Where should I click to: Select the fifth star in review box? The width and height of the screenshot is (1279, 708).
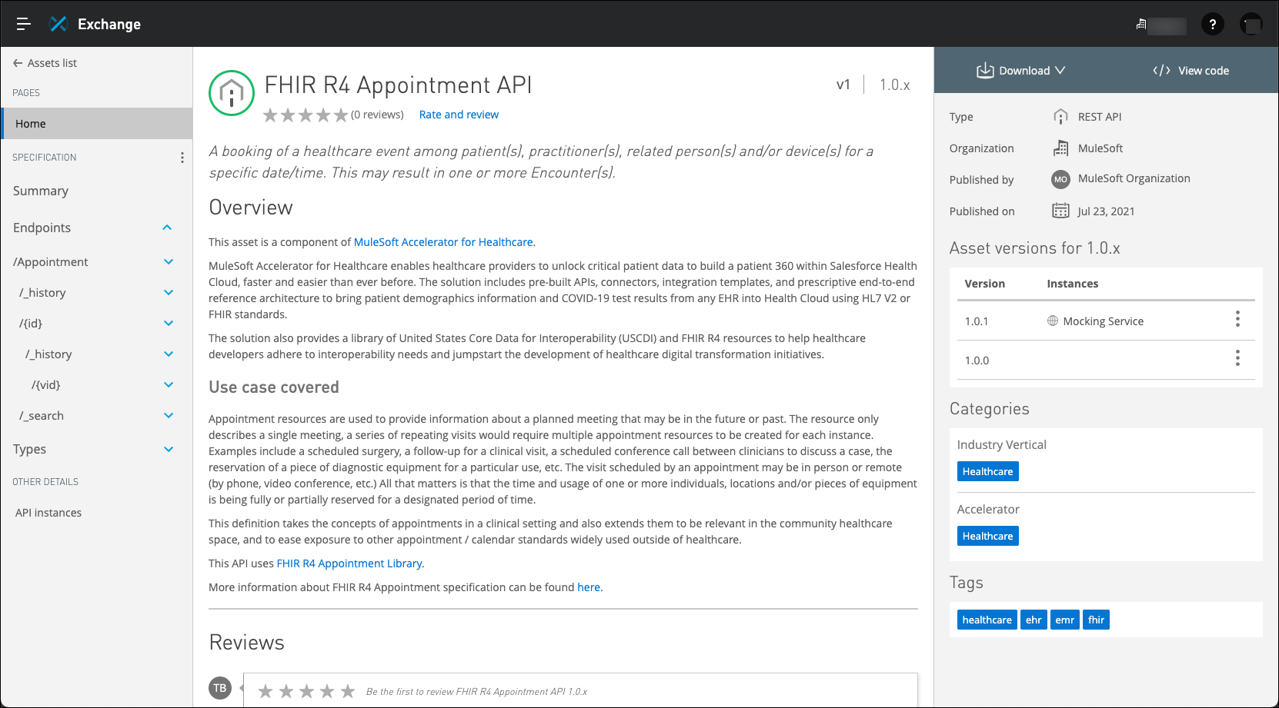[348, 691]
